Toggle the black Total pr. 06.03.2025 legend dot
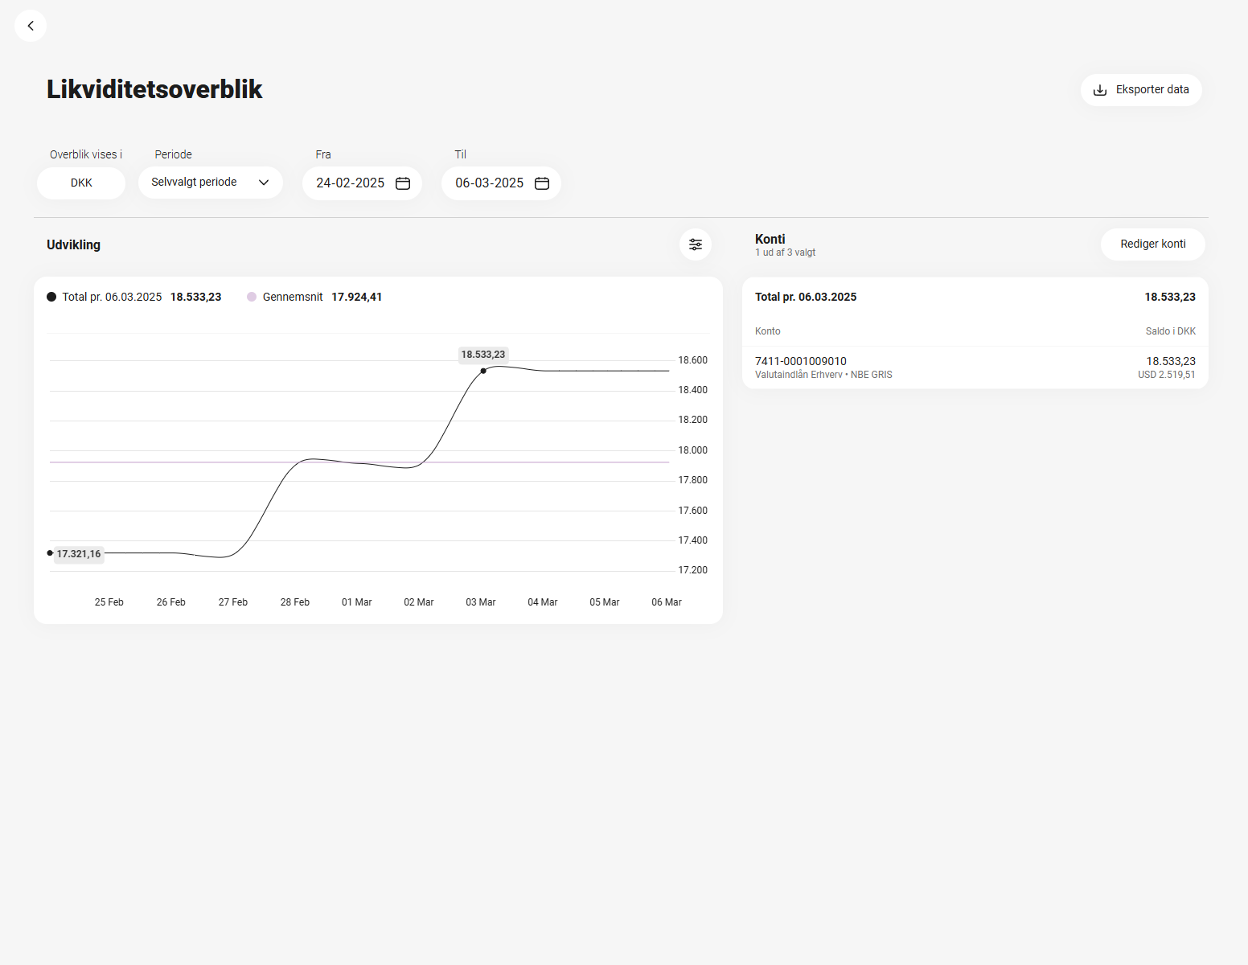 tap(51, 297)
